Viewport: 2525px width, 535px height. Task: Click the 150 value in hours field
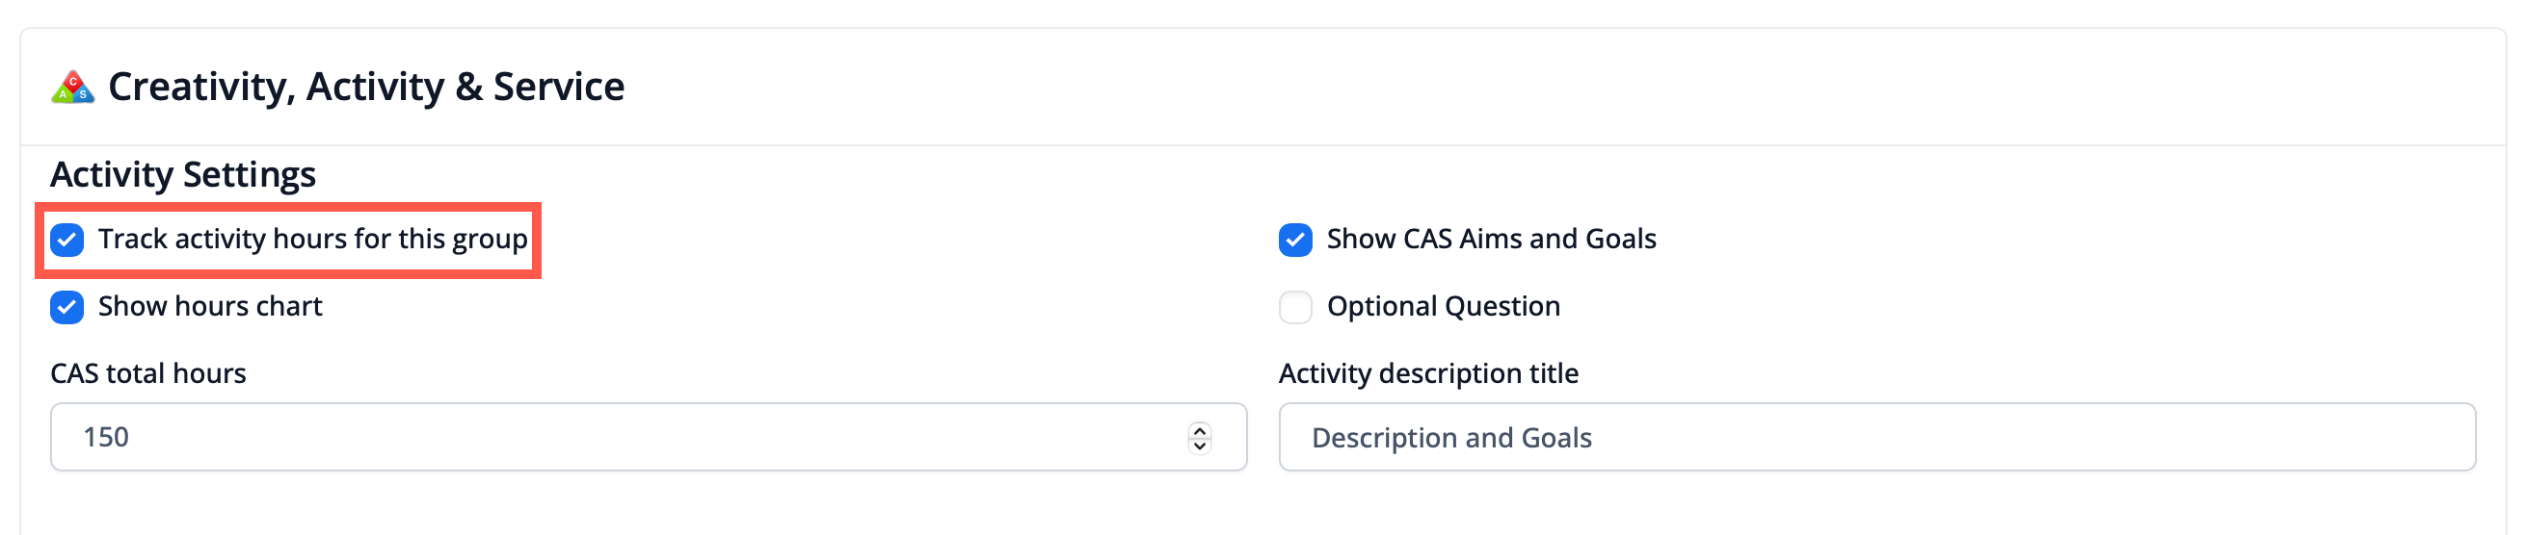click(106, 437)
